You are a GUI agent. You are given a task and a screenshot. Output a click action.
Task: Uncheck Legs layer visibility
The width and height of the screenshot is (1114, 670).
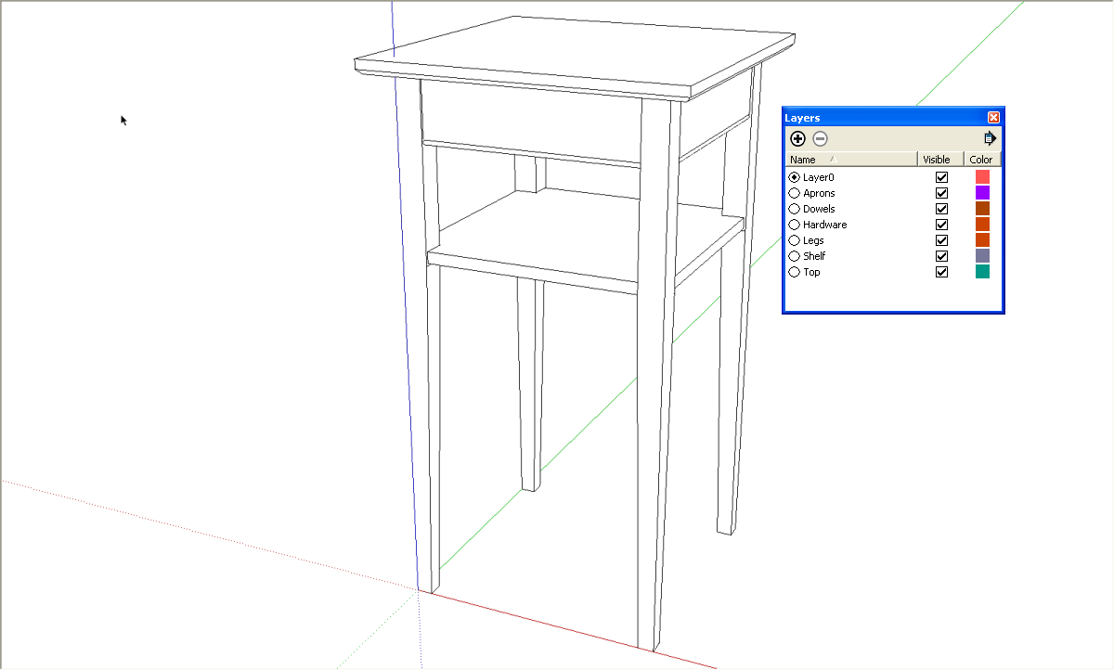click(x=941, y=240)
